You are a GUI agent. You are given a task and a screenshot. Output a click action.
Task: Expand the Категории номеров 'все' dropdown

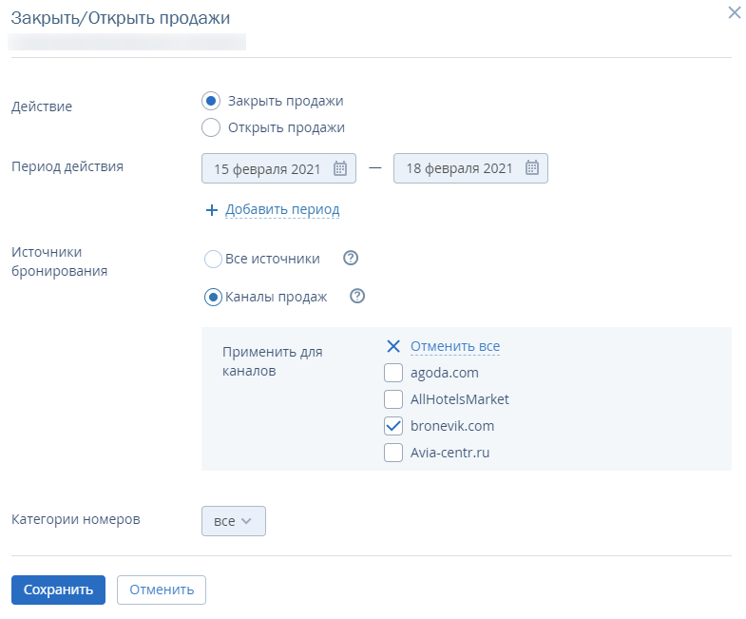click(x=234, y=521)
